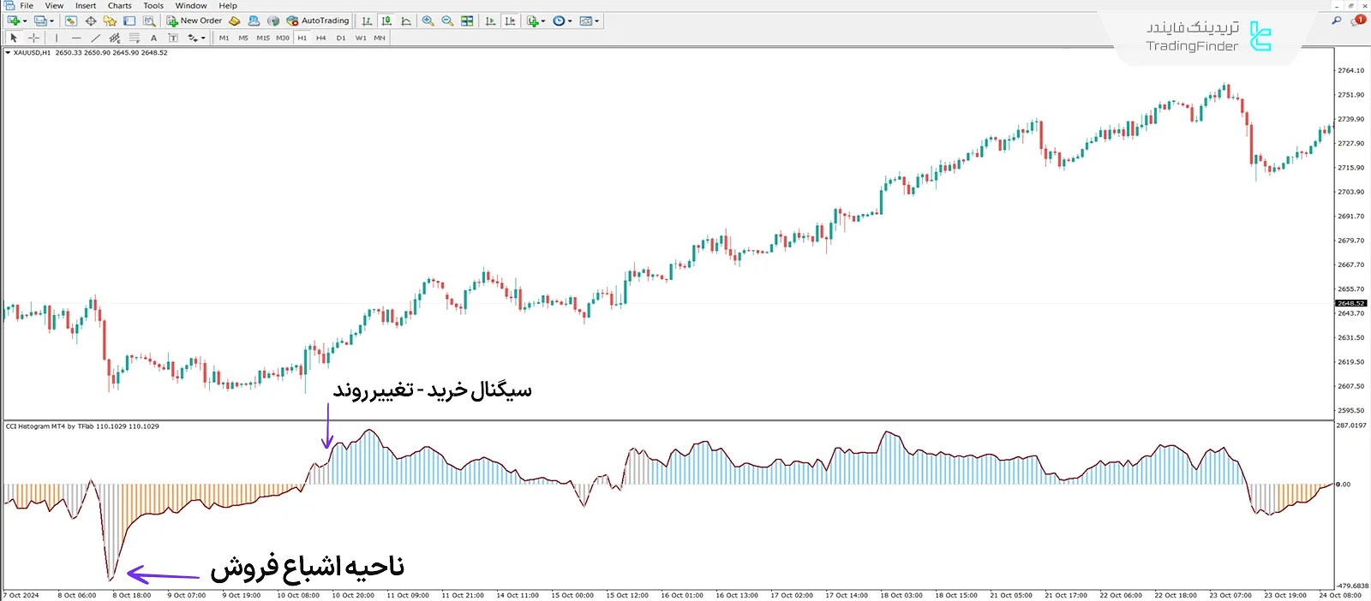
Task: Open the search magnifier at top right
Action: [x=1336, y=21]
